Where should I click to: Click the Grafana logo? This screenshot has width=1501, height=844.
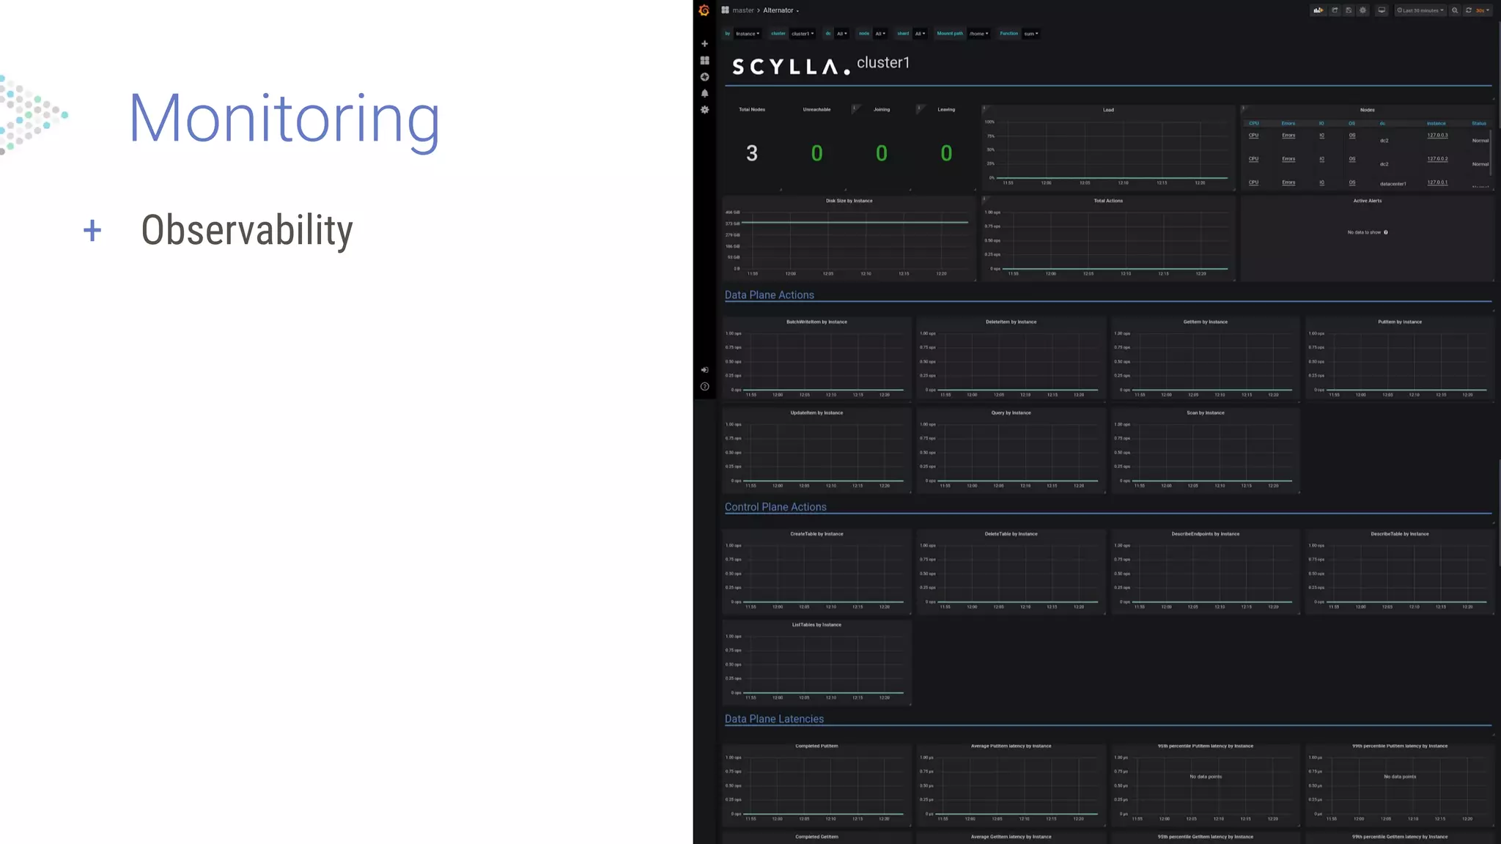click(704, 10)
